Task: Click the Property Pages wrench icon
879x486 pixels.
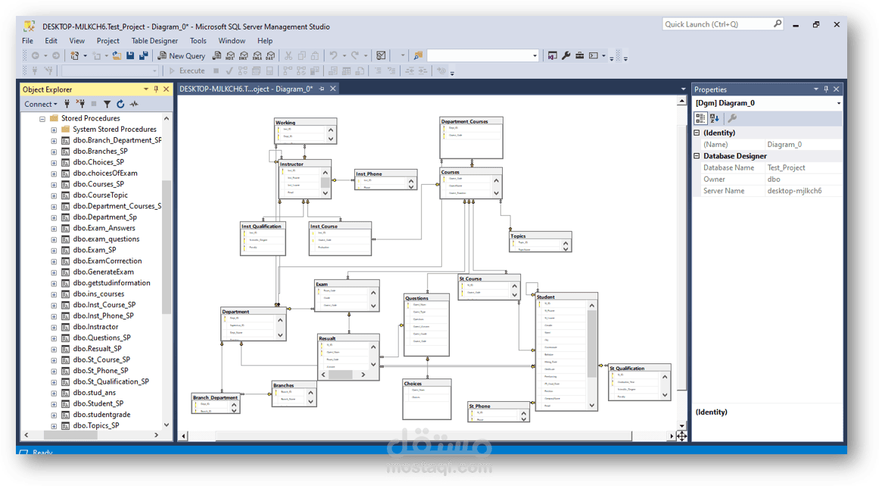Action: coord(731,118)
